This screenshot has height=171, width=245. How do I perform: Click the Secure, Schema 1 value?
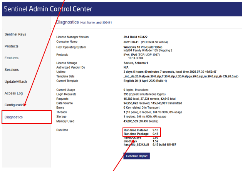pos(136,63)
